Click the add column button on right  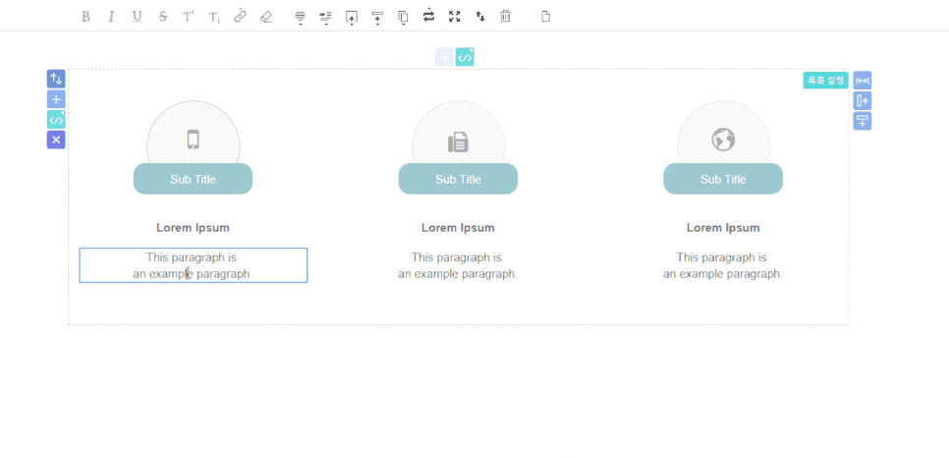pyautogui.click(x=863, y=101)
